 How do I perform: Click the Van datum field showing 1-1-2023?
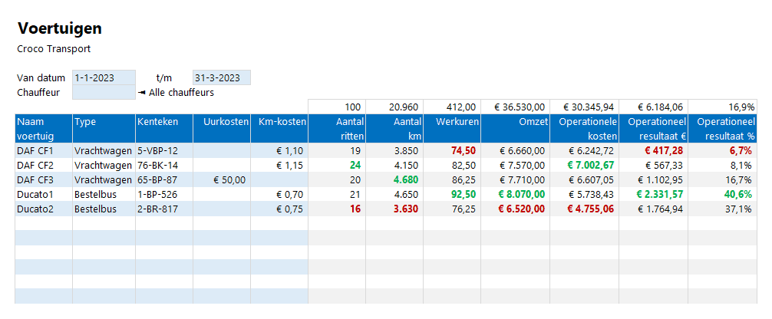click(104, 77)
